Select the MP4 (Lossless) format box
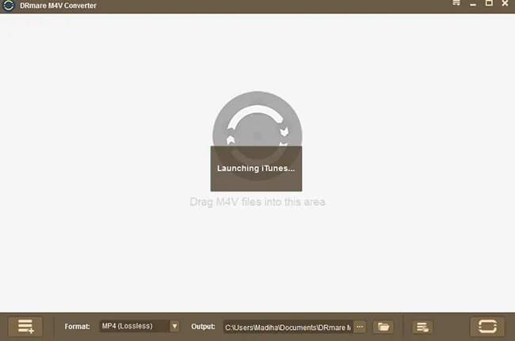Viewport: 515px width, 341px height. (x=133, y=326)
